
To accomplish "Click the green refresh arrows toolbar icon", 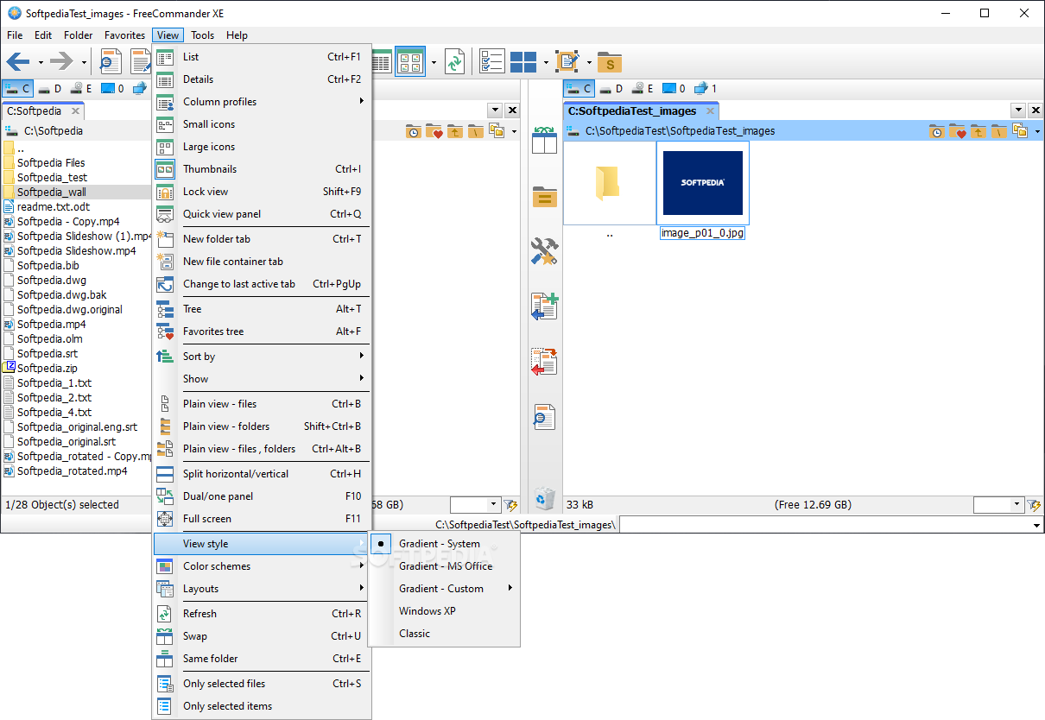I will 455,62.
